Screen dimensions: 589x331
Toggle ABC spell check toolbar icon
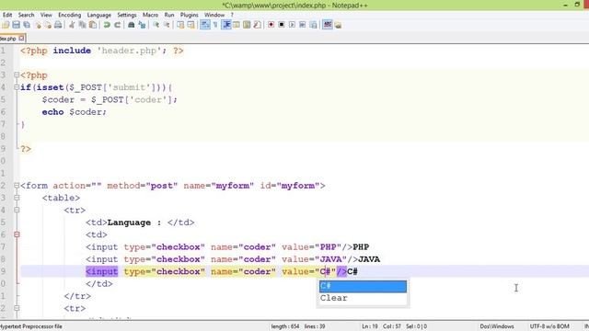328,25
